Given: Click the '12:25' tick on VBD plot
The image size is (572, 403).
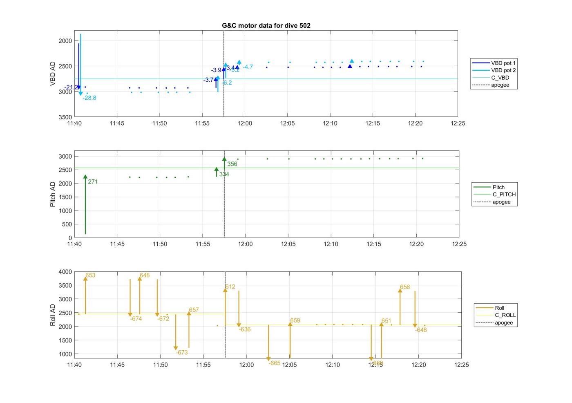Looking at the screenshot, I should click(x=458, y=123).
